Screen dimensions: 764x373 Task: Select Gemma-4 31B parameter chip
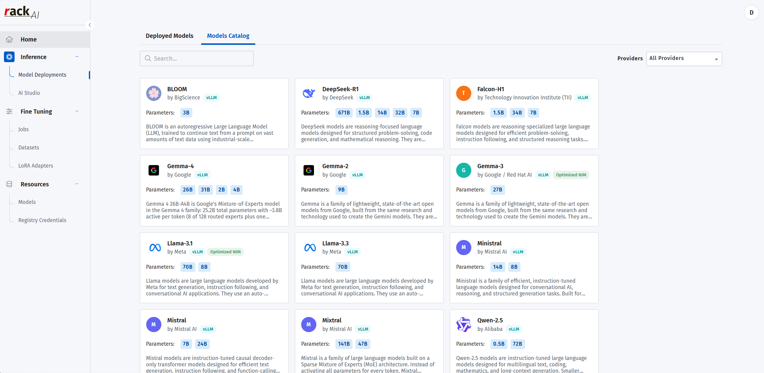pos(205,190)
